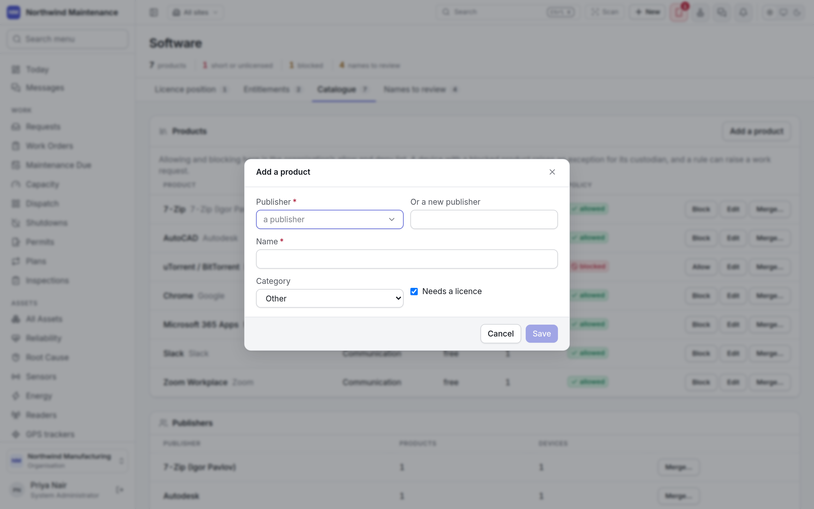Click Allow in the uTorrent / BitTorrent row

coord(701,267)
